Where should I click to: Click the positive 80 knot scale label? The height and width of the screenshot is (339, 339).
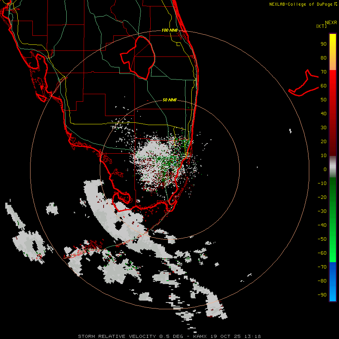click(324, 58)
